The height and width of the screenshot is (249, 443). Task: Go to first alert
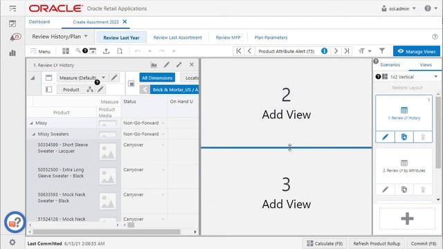pos(239,50)
